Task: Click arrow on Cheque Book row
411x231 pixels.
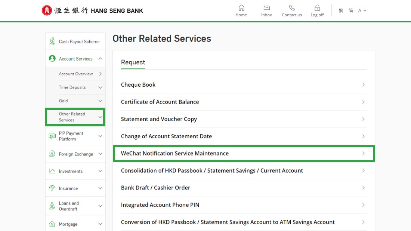Action: pos(363,85)
